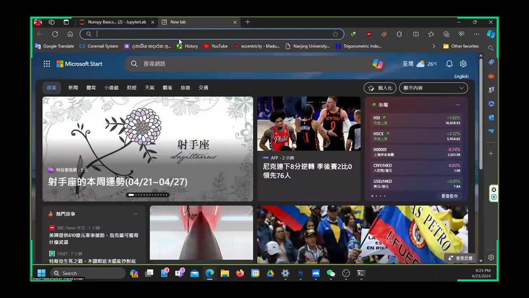Open the 至灣 26°C weather widget
This screenshot has height=298, width=529.
[x=420, y=64]
